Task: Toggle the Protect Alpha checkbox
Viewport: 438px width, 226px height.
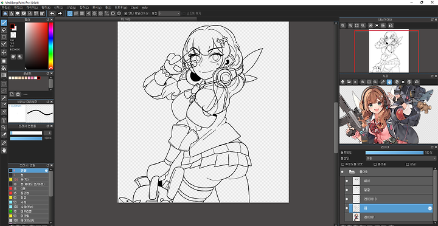Action: [342, 165]
